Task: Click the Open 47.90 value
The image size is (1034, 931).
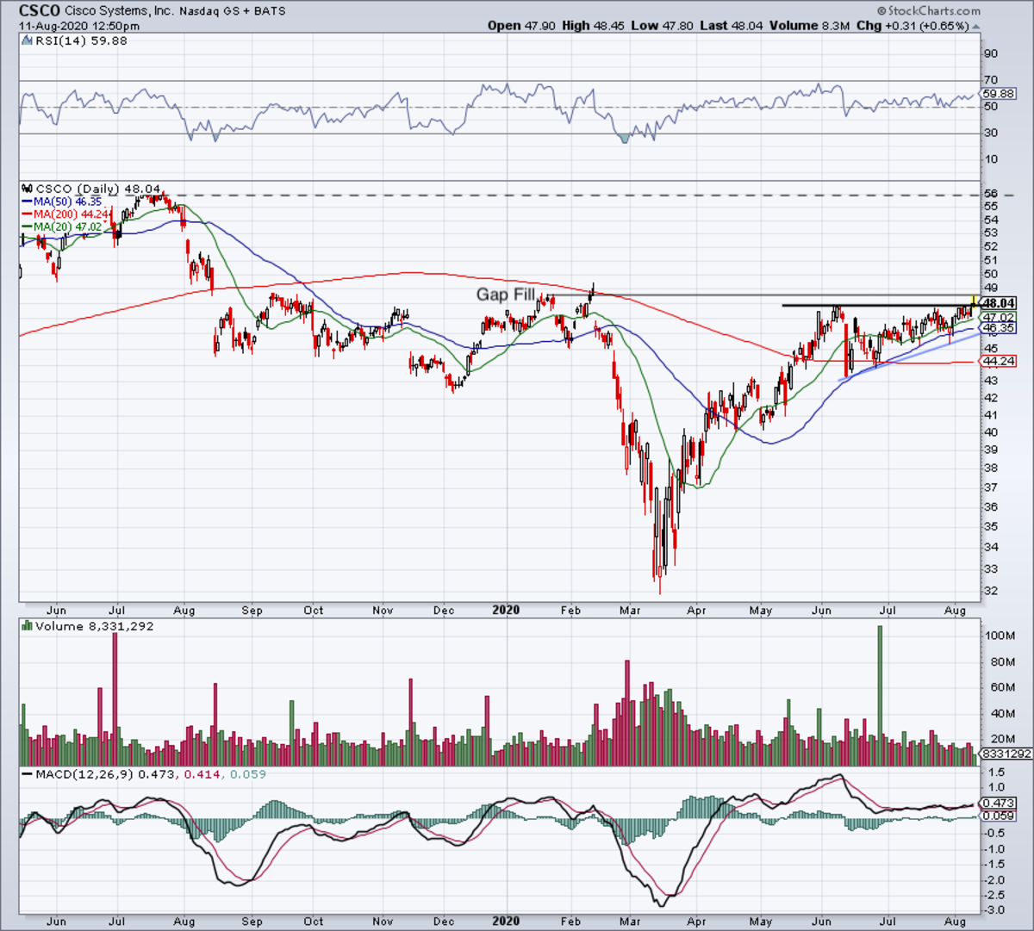Action: pos(521,26)
